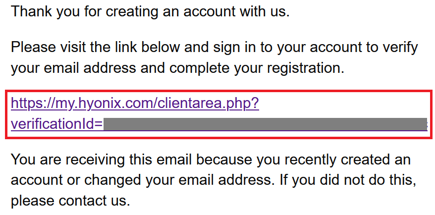The image size is (435, 215).
Task: Click the 'You are receiving this email' line
Action: click(211, 160)
